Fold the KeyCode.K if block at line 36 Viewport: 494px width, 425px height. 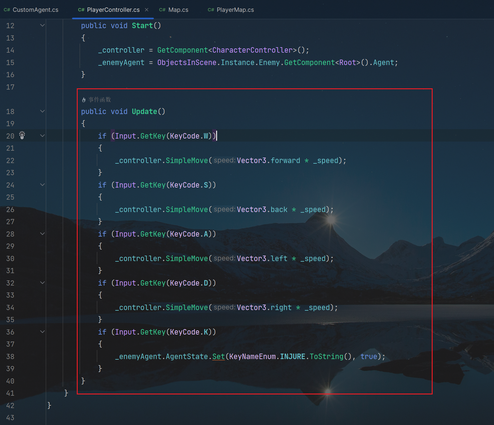coord(43,332)
